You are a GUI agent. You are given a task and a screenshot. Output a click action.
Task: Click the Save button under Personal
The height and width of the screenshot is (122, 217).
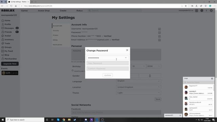158,99
